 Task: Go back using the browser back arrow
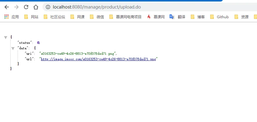tap(7, 7)
